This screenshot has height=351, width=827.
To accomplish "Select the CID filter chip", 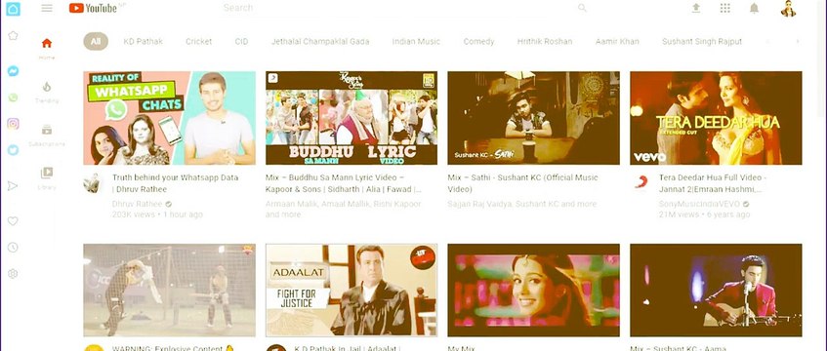I will (x=241, y=41).
